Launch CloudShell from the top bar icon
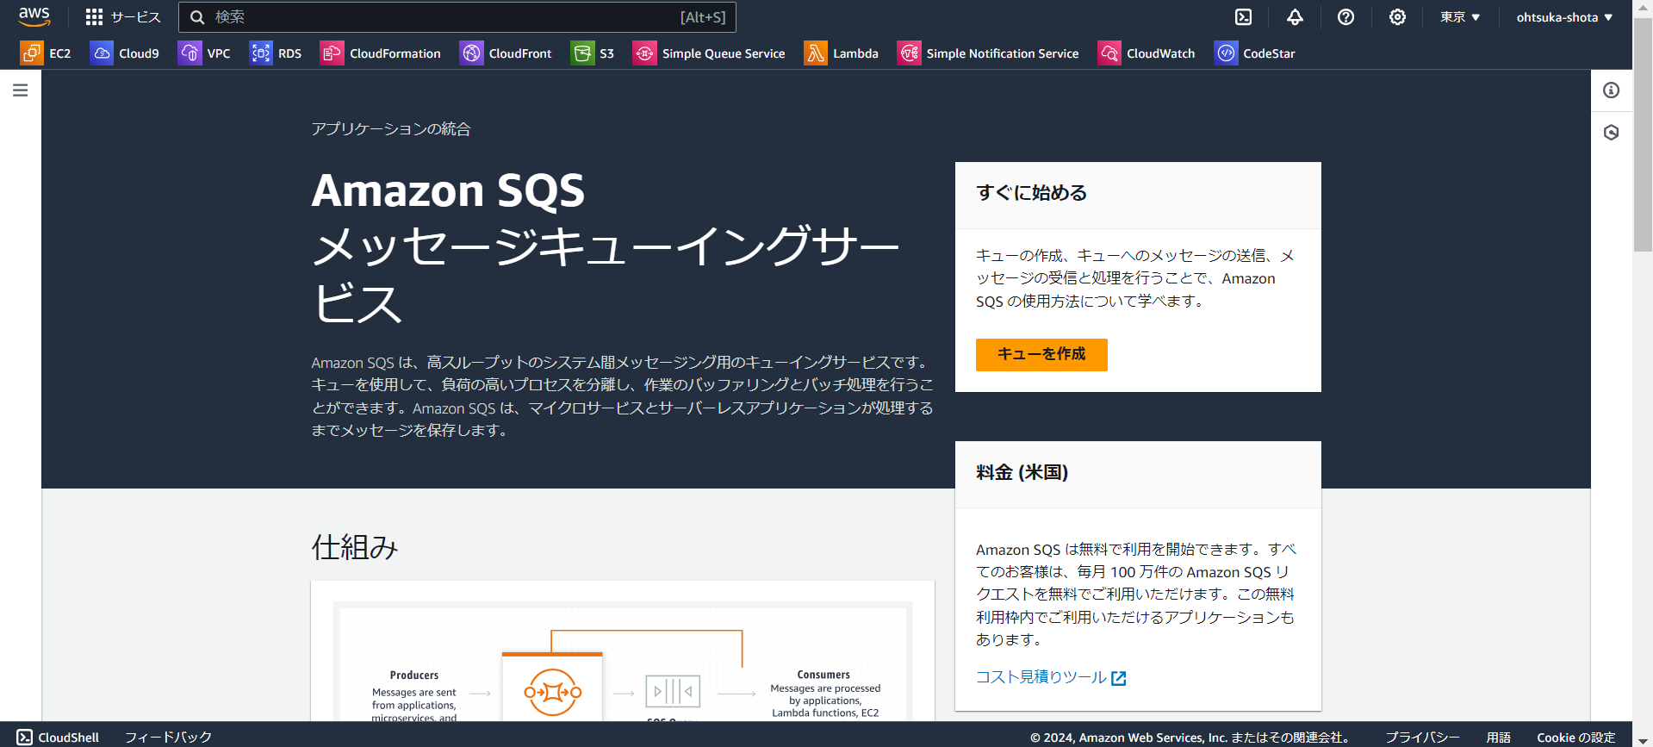The height and width of the screenshot is (747, 1653). coord(1243,17)
